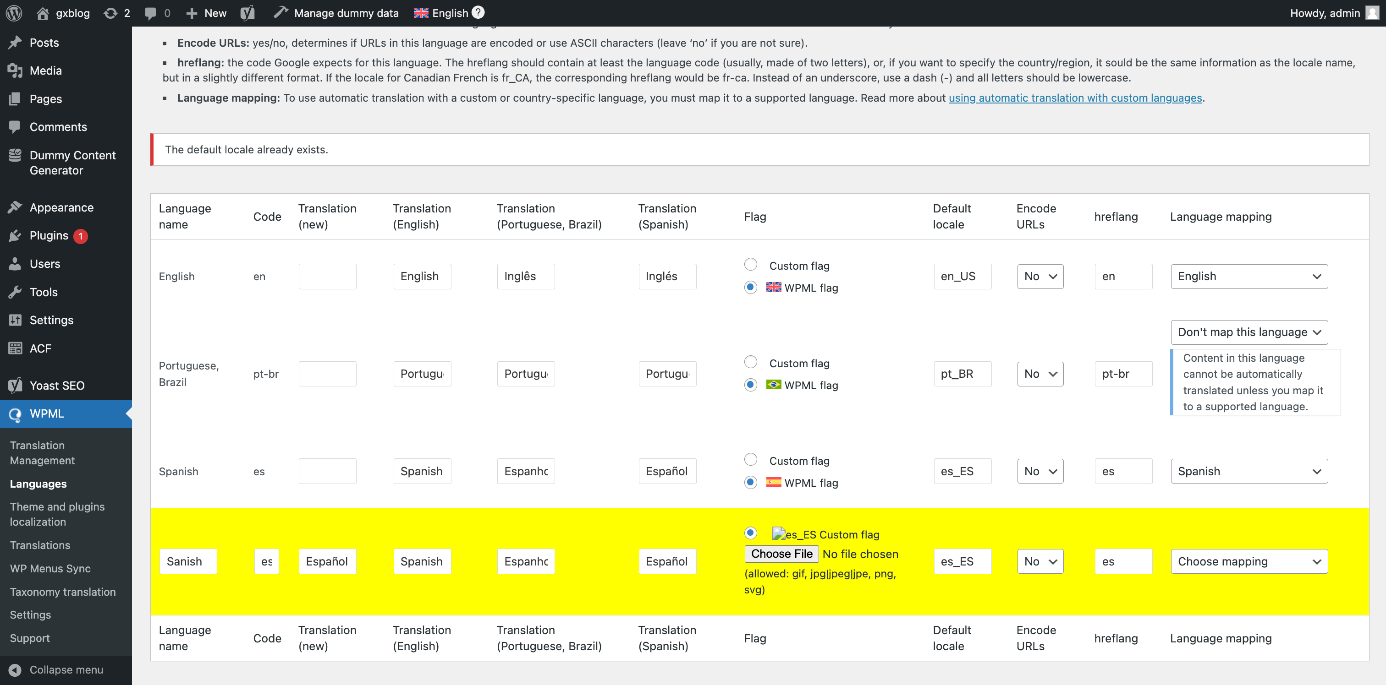1386x685 pixels.
Task: Click the updates refresh icon
Action: click(110, 13)
